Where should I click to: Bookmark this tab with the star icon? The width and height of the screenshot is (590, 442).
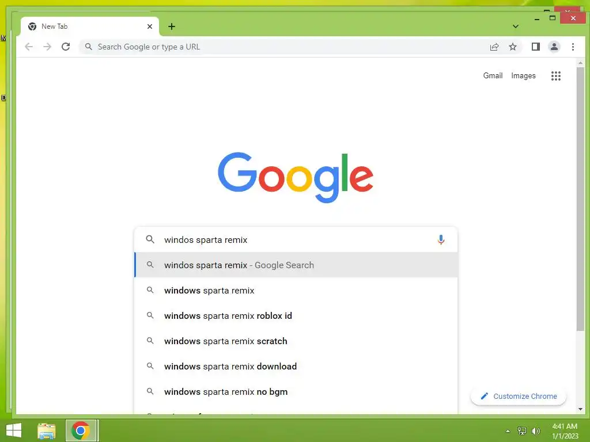pos(512,47)
